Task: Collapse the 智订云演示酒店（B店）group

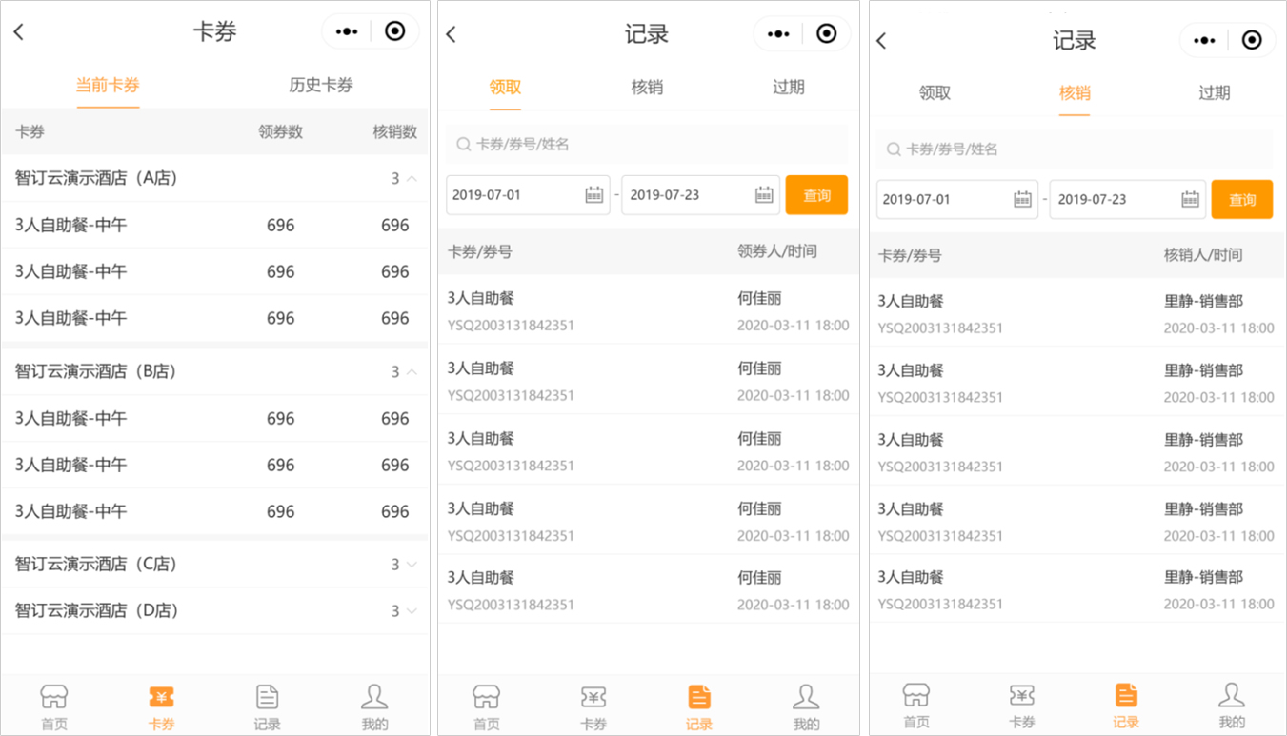Action: tap(412, 371)
